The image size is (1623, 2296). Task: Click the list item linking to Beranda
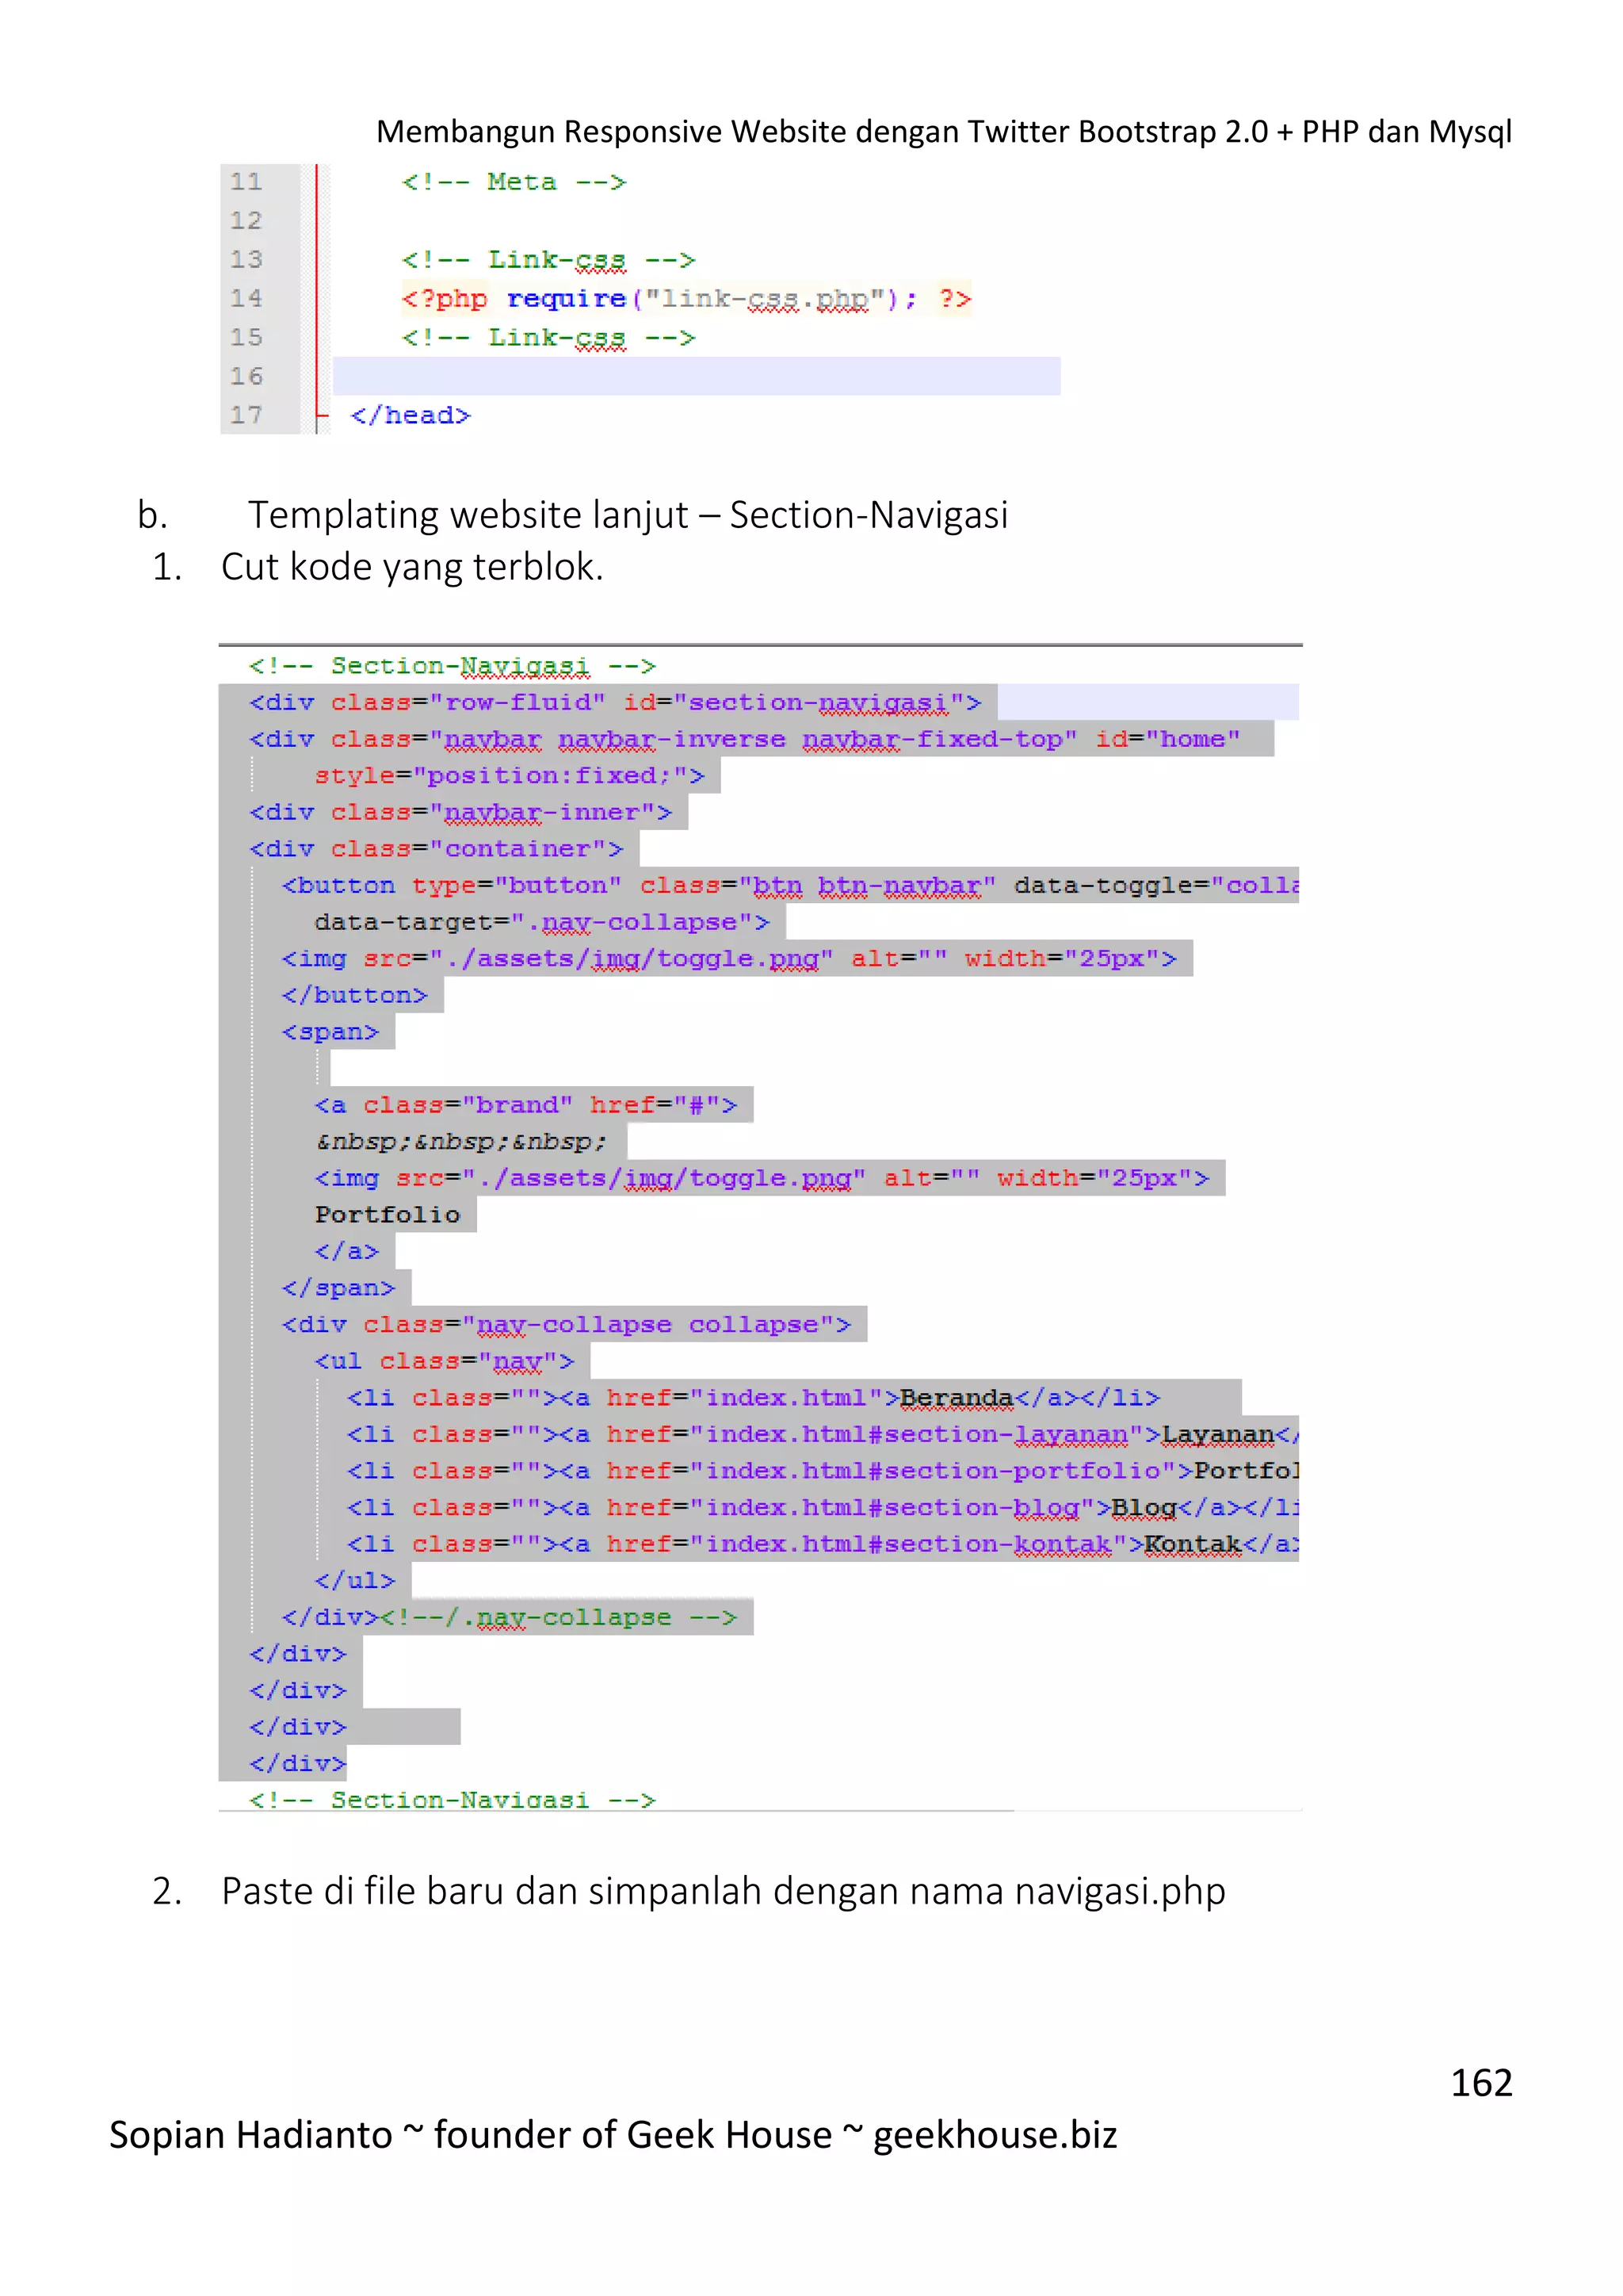click(x=753, y=1398)
